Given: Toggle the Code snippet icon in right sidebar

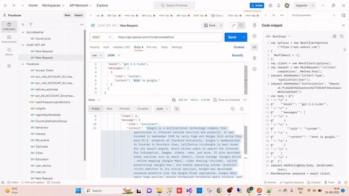Looking at the screenshot, I should (x=255, y=47).
